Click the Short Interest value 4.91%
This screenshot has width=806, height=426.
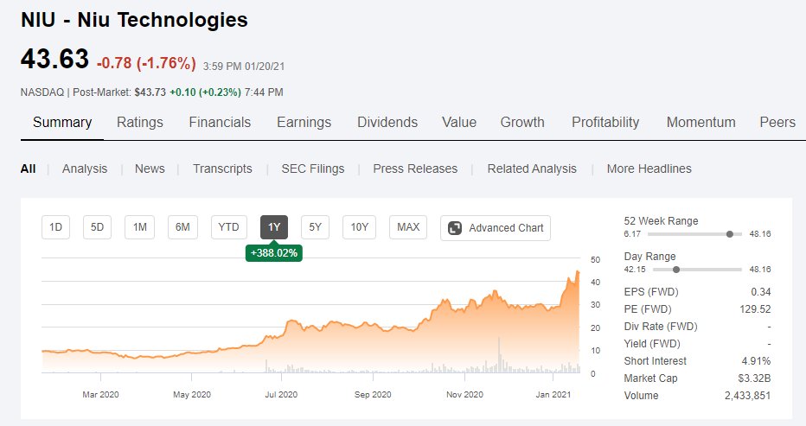click(756, 360)
